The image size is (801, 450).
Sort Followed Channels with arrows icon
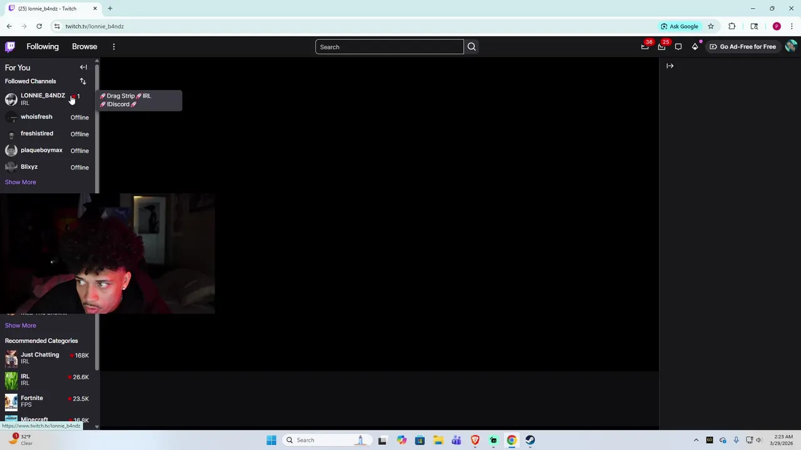83,81
